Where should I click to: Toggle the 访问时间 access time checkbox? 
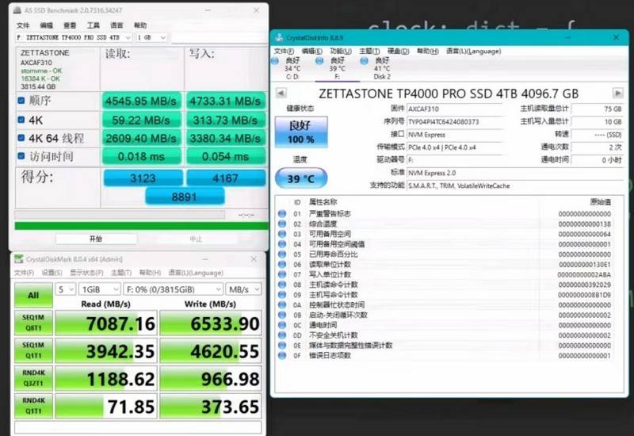click(21, 155)
